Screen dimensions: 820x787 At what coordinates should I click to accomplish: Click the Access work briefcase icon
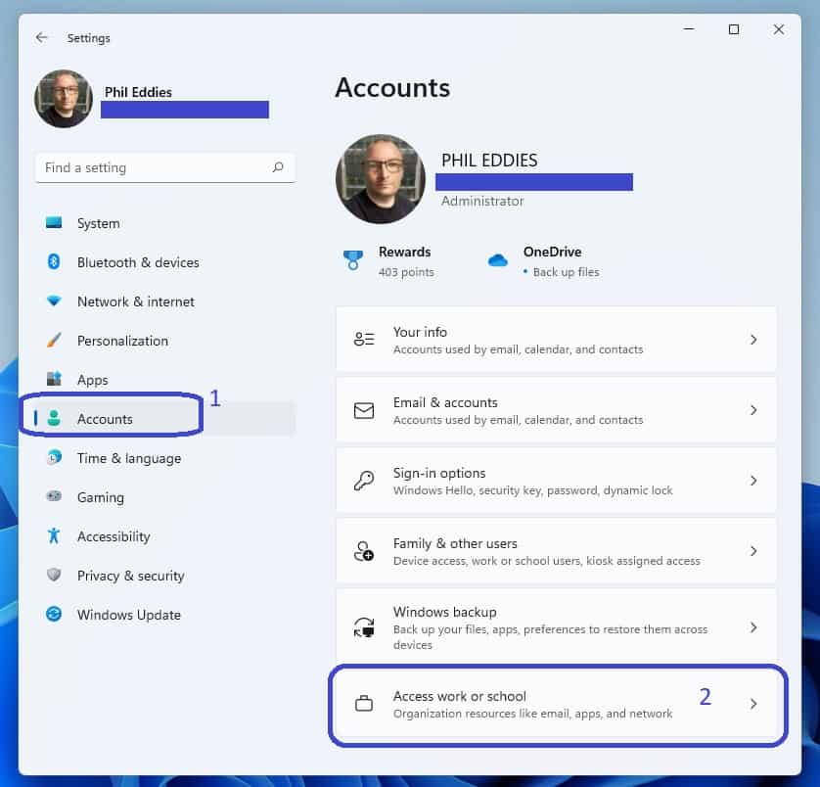(x=364, y=703)
